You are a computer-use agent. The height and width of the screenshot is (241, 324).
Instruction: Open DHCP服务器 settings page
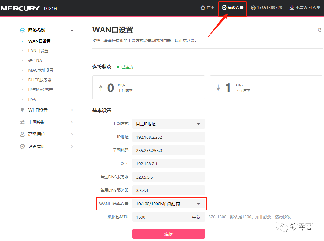click(x=40, y=80)
